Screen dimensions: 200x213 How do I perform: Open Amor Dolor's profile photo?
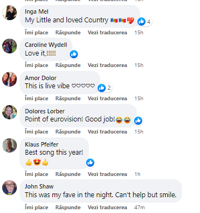point(9,79)
